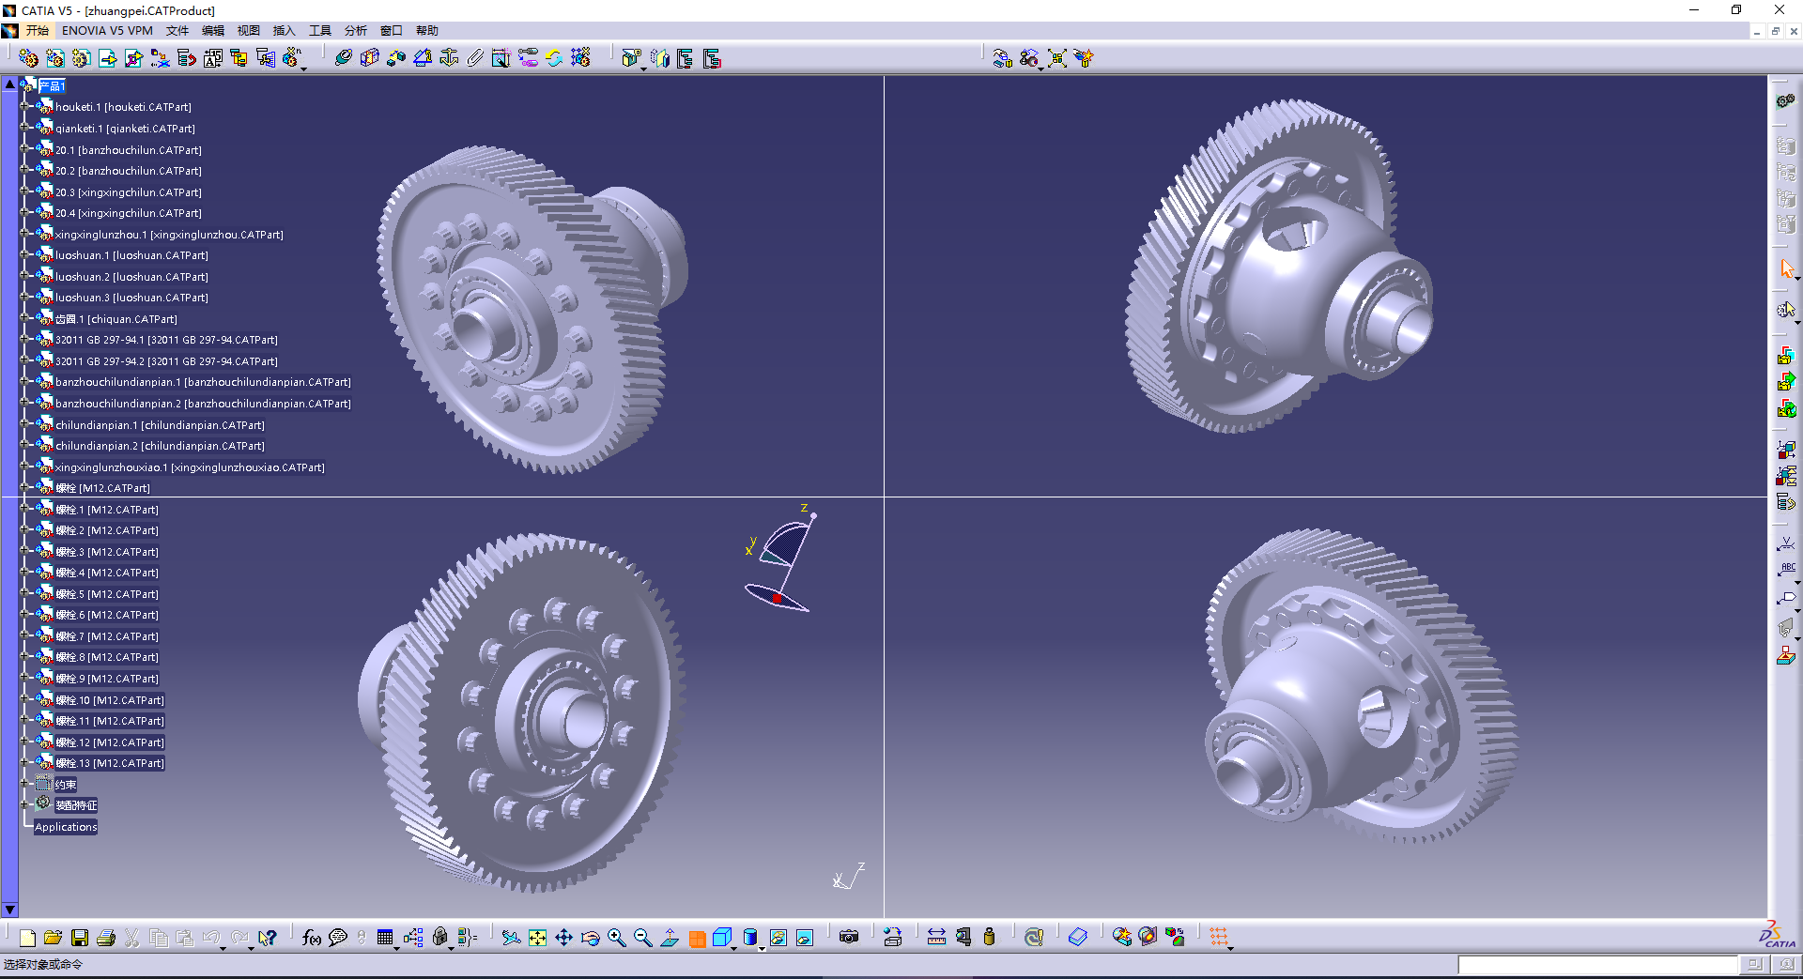The image size is (1803, 979).
Task: Select the xingxinglunzhou.1 tree item
Action: click(x=169, y=235)
